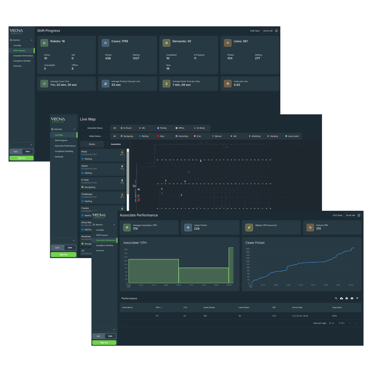The image size is (372, 372).
Task: Open the search in the Performance table
Action: point(336,298)
